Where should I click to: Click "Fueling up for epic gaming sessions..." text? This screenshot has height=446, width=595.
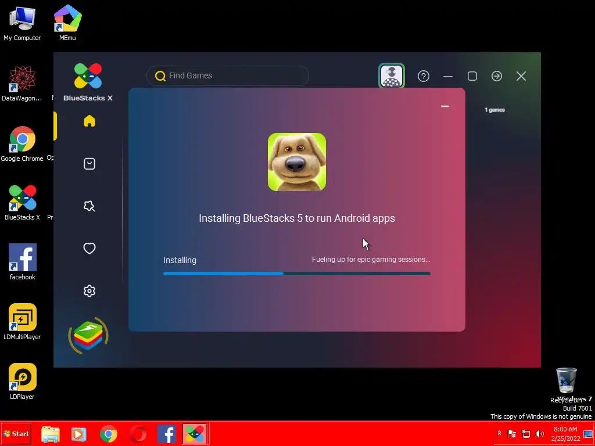(371, 260)
